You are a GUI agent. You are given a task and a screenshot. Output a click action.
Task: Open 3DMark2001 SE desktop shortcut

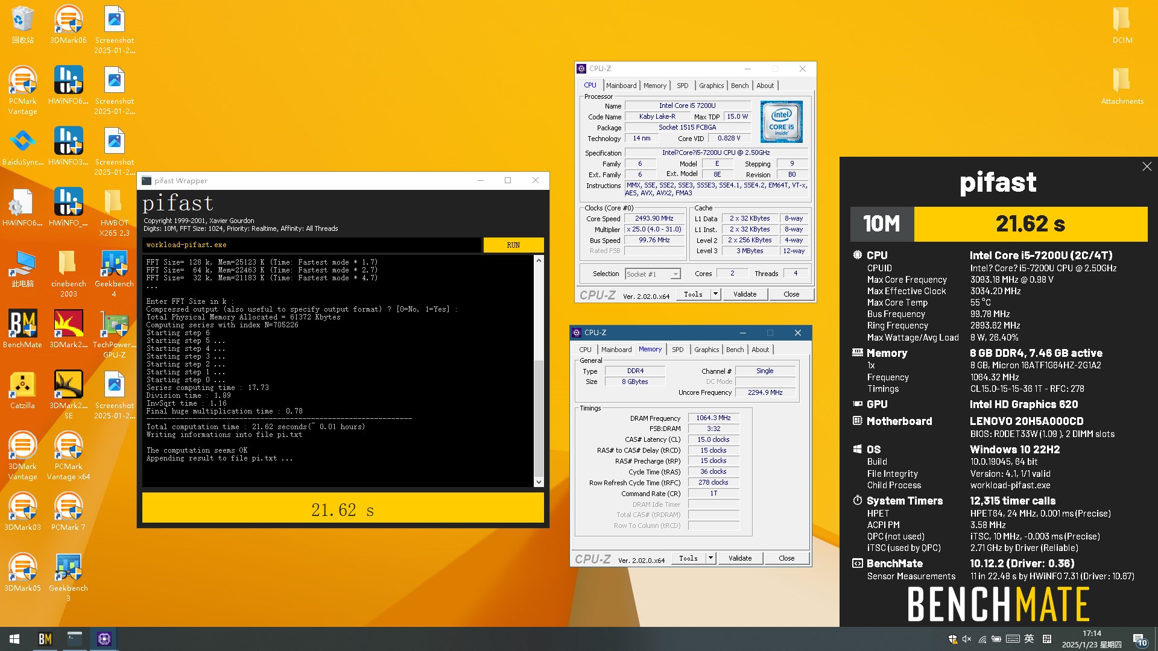(68, 395)
